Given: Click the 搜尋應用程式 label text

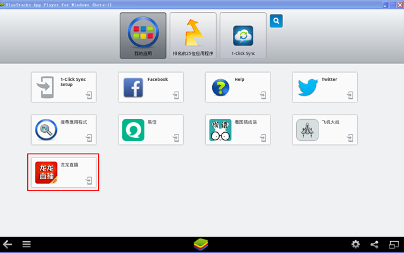Looking at the screenshot, I should [73, 122].
